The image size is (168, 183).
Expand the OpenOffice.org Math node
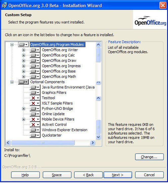(24, 77)
